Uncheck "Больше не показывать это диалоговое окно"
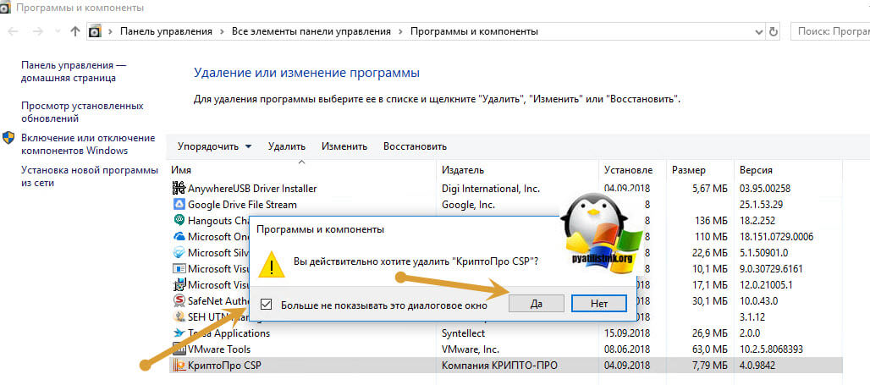Image resolution: width=870 pixels, height=385 pixels. [x=267, y=305]
